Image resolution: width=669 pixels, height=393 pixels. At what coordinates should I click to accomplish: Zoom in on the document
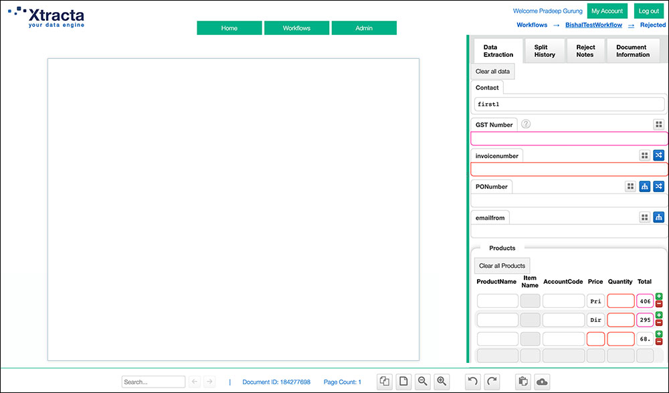click(x=442, y=381)
